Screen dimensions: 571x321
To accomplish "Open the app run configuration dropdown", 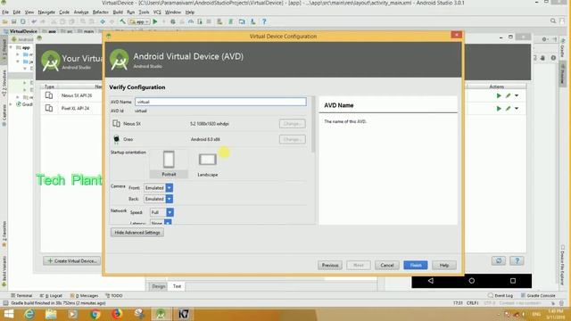I will click(139, 21).
